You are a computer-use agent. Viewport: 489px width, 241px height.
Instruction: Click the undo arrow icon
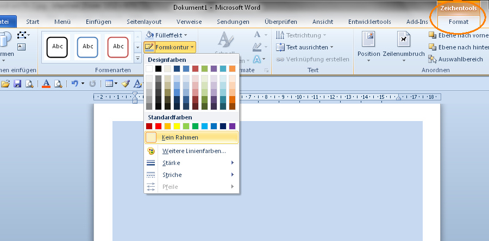[x=74, y=84]
